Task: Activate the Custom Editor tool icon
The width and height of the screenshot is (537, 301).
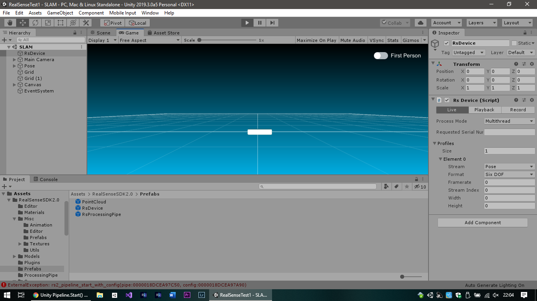Action: 85,22
